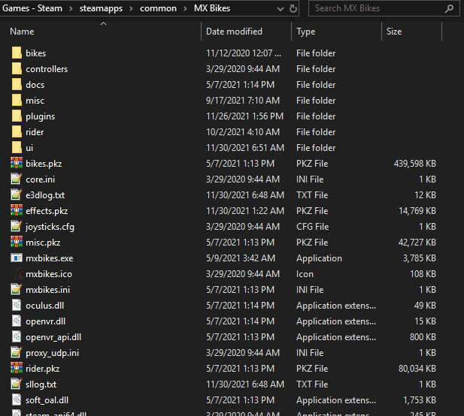Click the Application type cell for mxbikes.exe
This screenshot has width=464, height=416.
(x=319, y=258)
